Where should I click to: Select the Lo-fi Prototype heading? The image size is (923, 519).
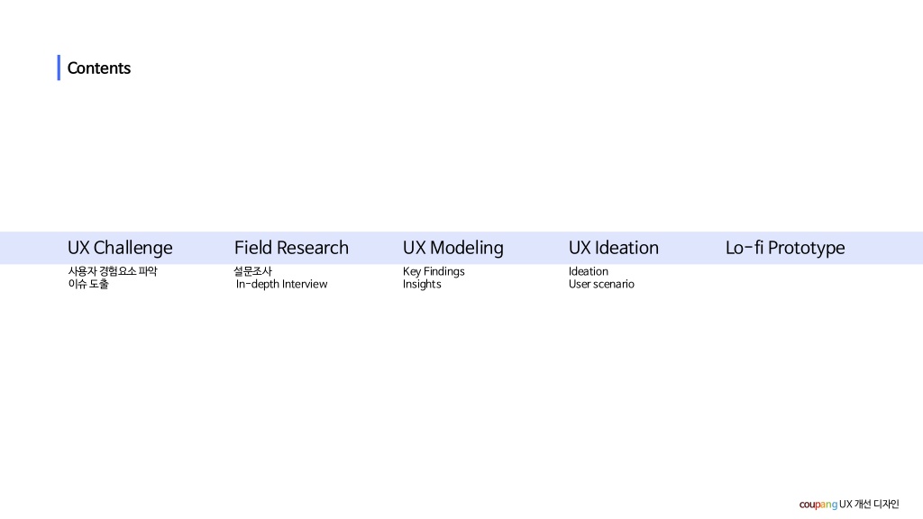point(785,248)
